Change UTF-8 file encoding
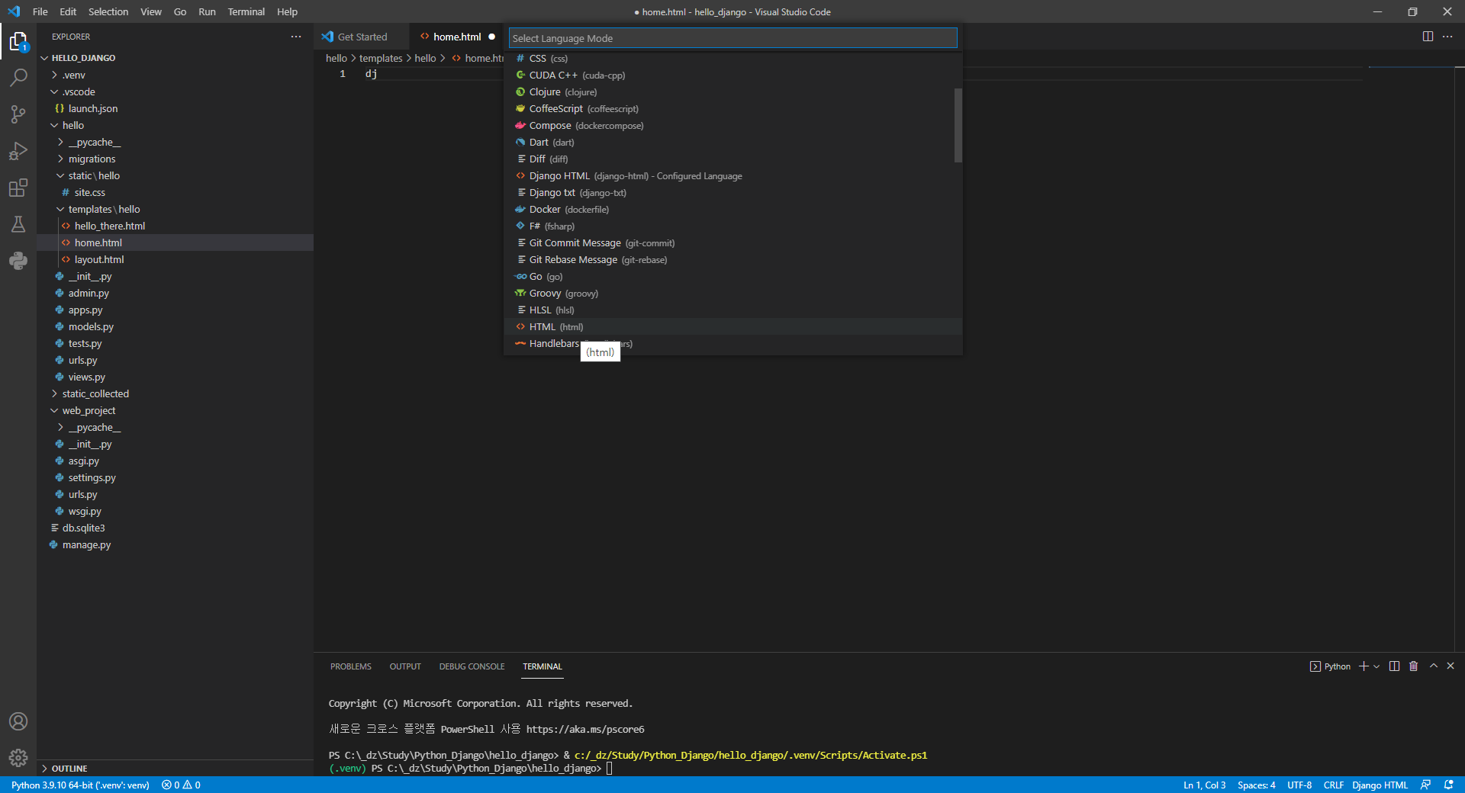Viewport: 1465px width, 793px height. click(x=1299, y=785)
